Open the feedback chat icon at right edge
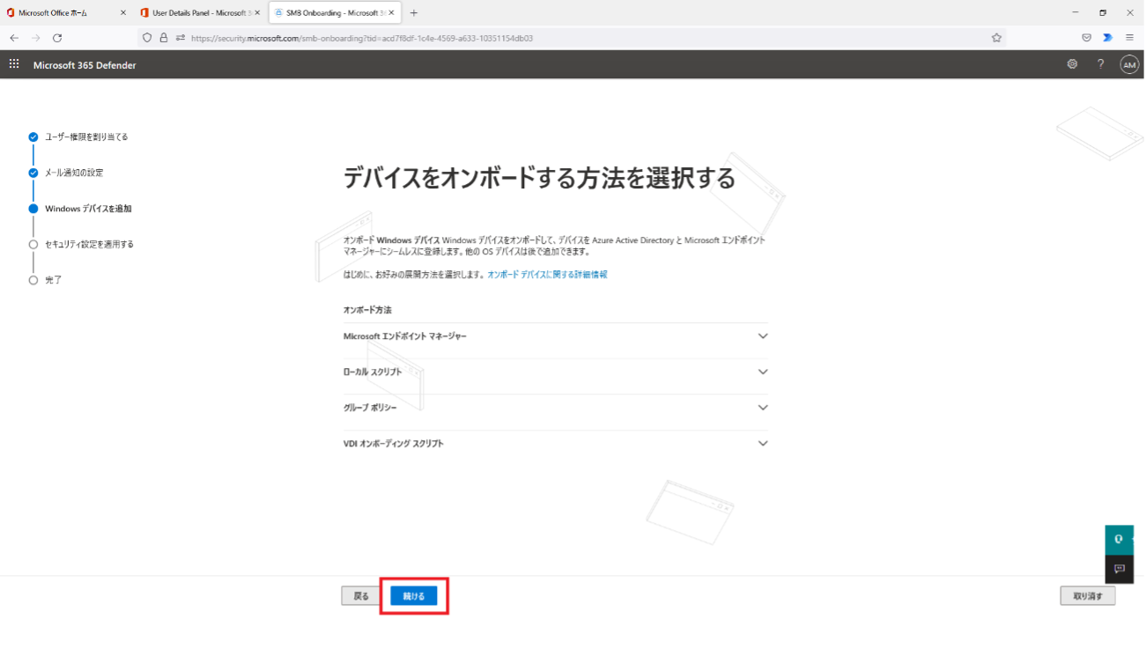This screenshot has height=656, width=1146. pyautogui.click(x=1119, y=569)
